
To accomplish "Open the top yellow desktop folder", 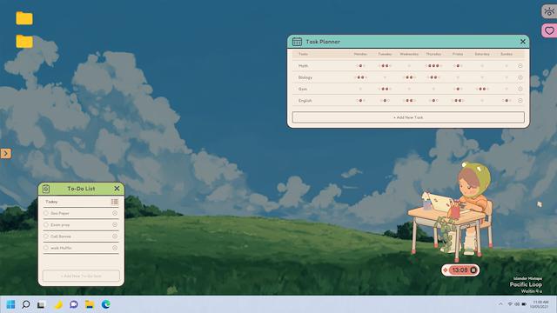I will point(24,18).
